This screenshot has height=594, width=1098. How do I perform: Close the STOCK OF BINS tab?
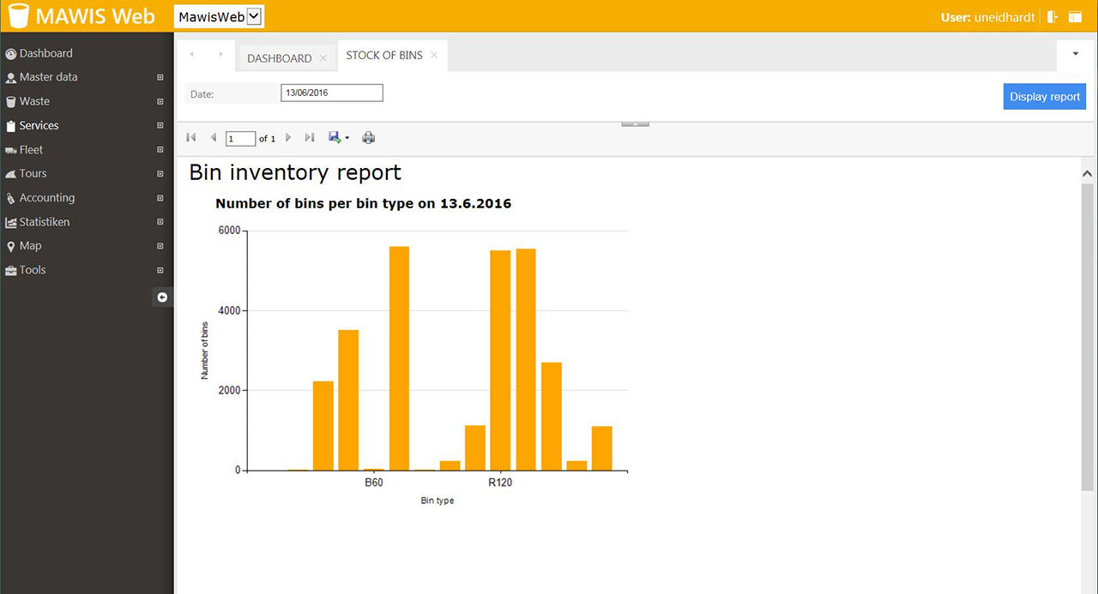pyautogui.click(x=434, y=55)
